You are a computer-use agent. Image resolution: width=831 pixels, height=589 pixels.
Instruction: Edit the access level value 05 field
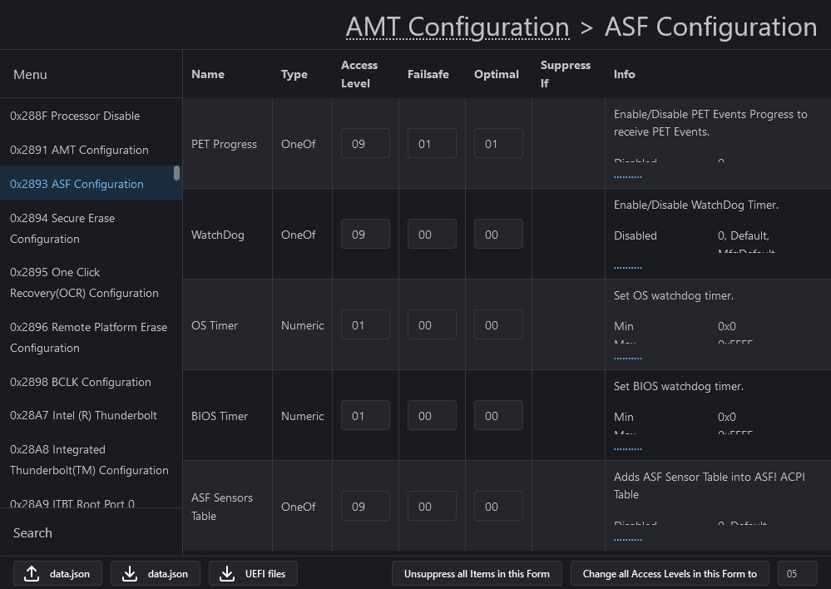(797, 573)
